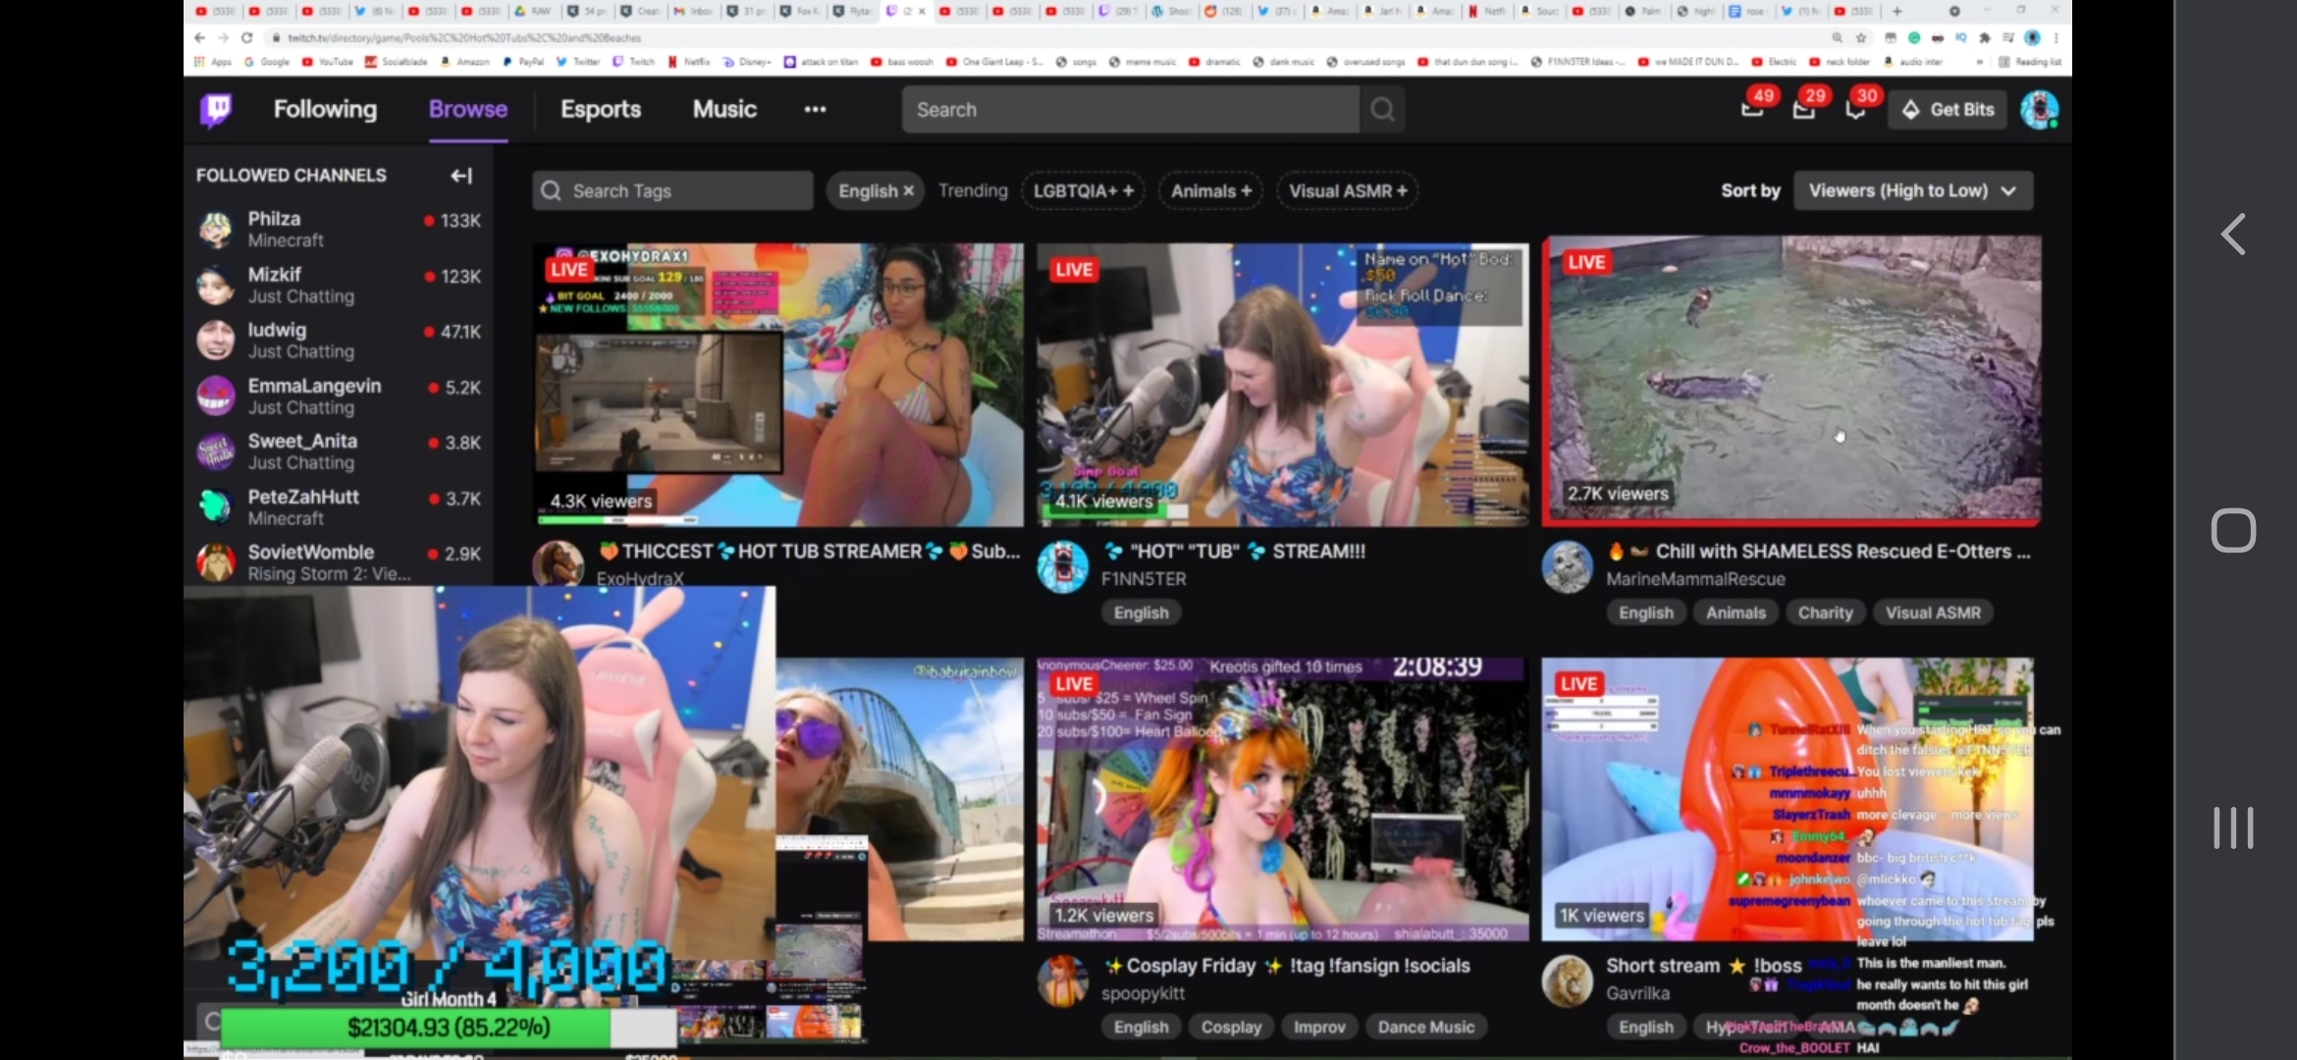This screenshot has height=1060, width=2297.
Task: Open the spoopykitt Cosplay Friday thumbnail
Action: tap(1283, 799)
